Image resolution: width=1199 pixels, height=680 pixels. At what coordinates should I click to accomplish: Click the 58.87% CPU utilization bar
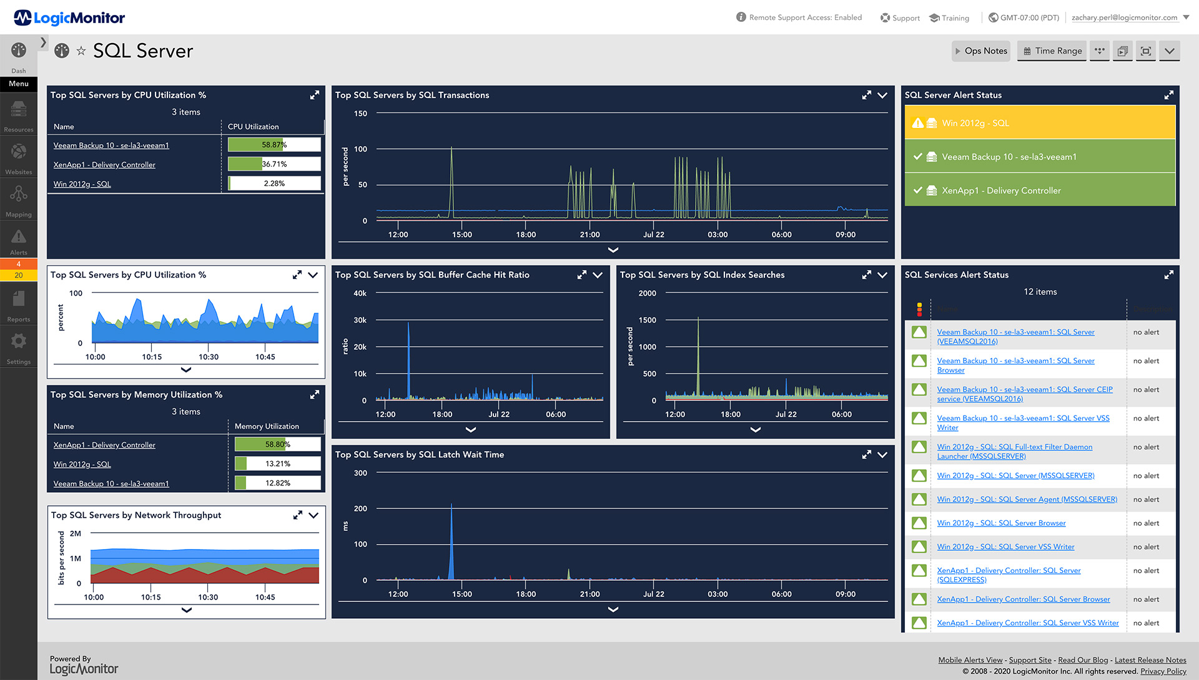click(274, 145)
